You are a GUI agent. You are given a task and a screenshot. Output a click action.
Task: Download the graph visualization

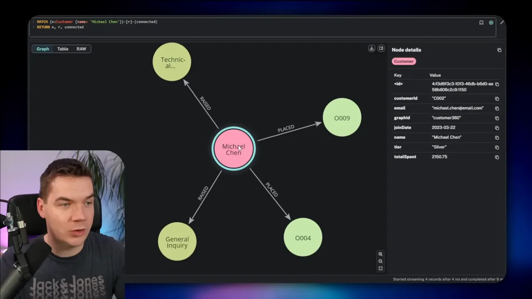372,48
